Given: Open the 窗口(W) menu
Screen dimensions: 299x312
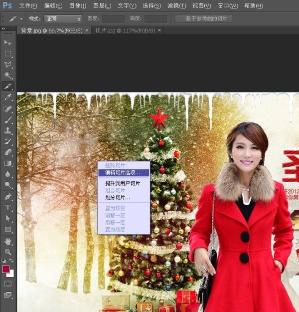Looking at the screenshot, I should coord(228,5).
